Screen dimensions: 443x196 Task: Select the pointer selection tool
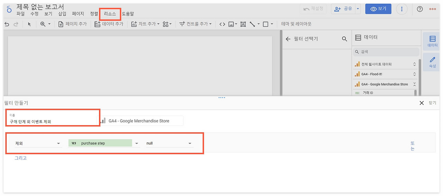(x=29, y=24)
